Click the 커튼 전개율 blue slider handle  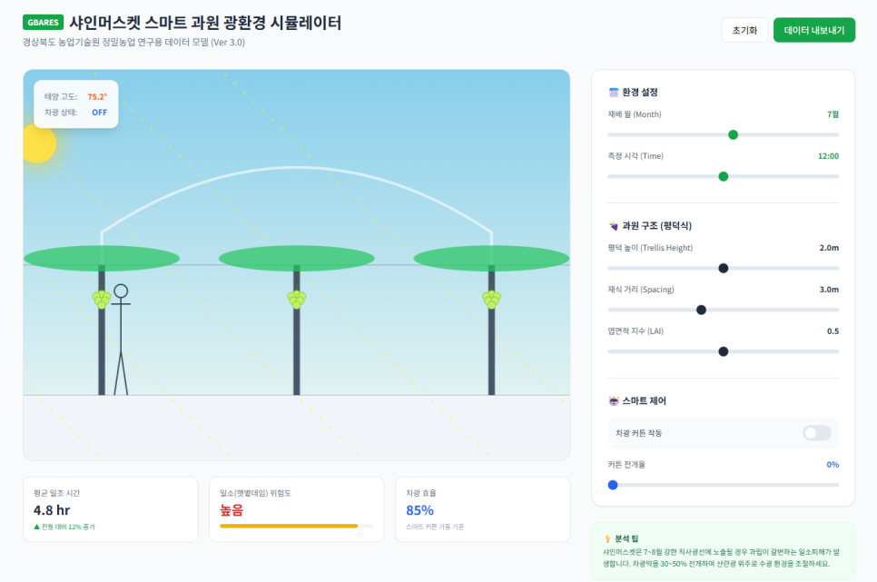point(613,485)
